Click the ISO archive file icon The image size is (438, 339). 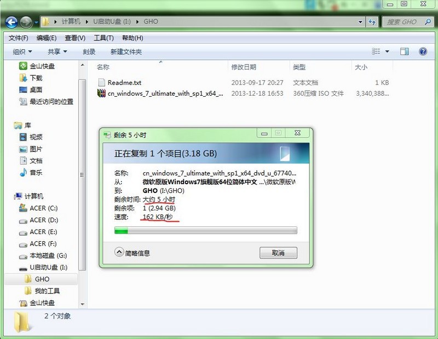(101, 93)
